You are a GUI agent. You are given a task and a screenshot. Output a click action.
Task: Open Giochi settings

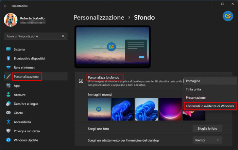[18, 113]
